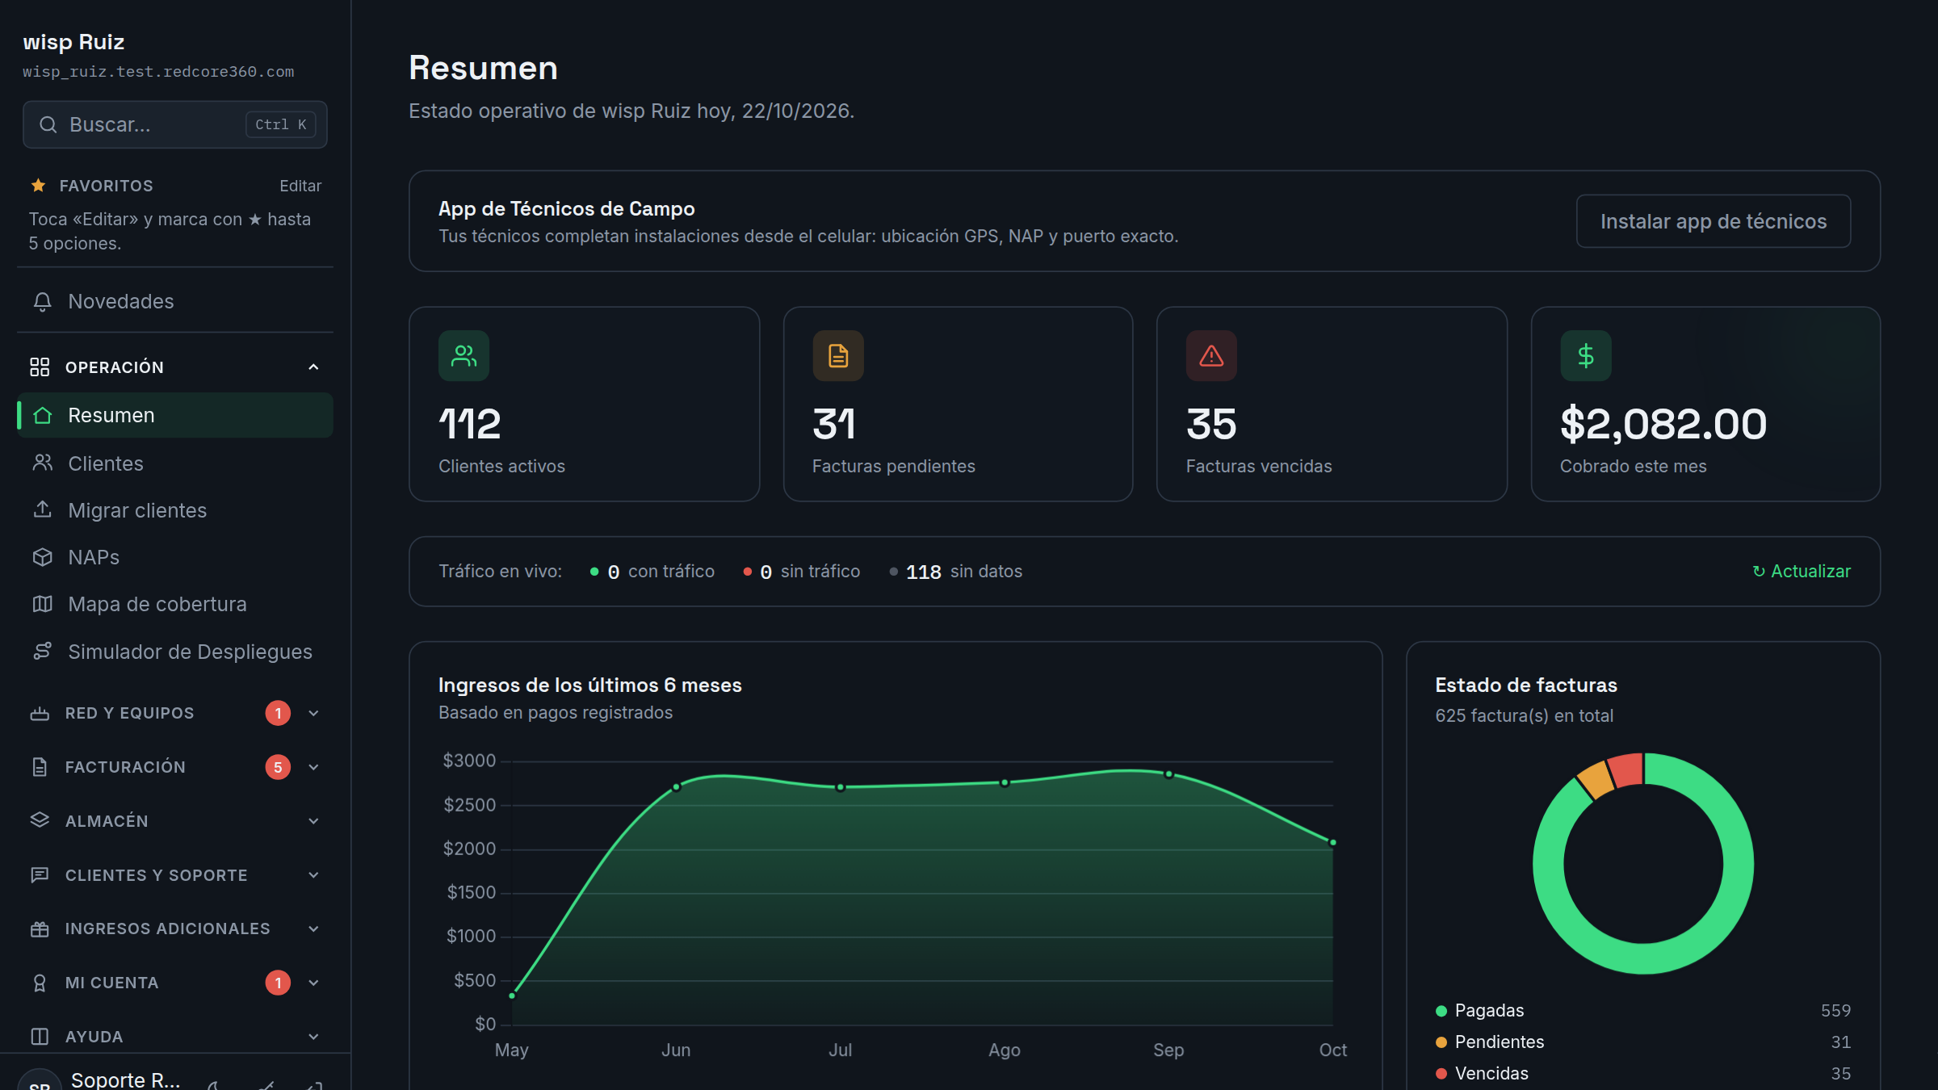Click the red Facturas vencidas warning icon

click(x=1211, y=355)
